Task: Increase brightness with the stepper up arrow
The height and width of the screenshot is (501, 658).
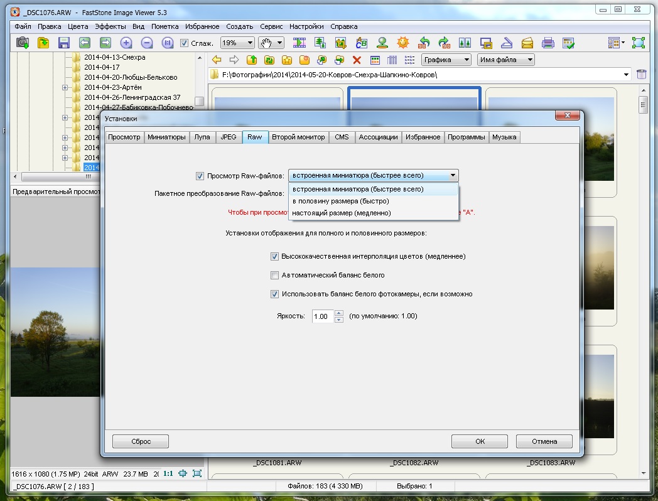Action: tap(339, 313)
